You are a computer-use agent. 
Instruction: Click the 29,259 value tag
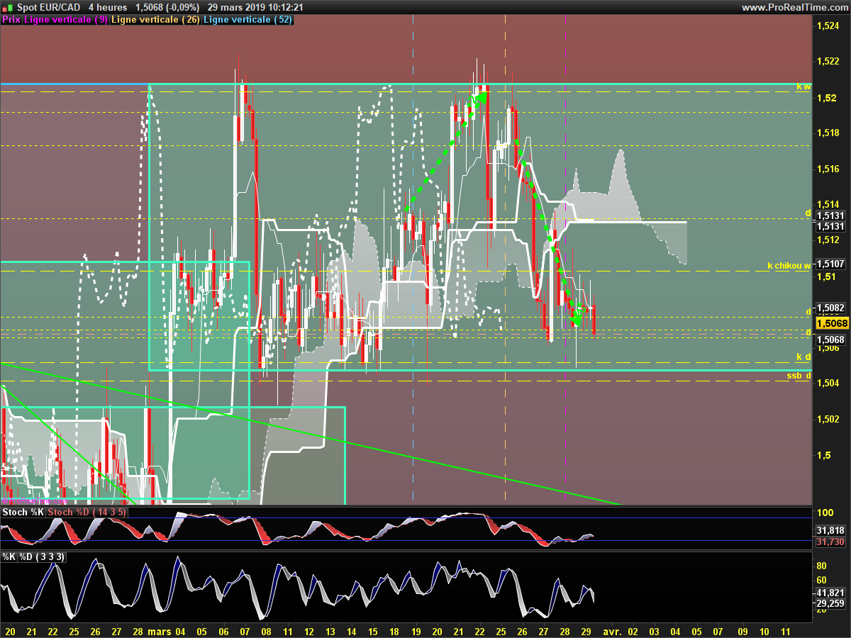coord(830,604)
